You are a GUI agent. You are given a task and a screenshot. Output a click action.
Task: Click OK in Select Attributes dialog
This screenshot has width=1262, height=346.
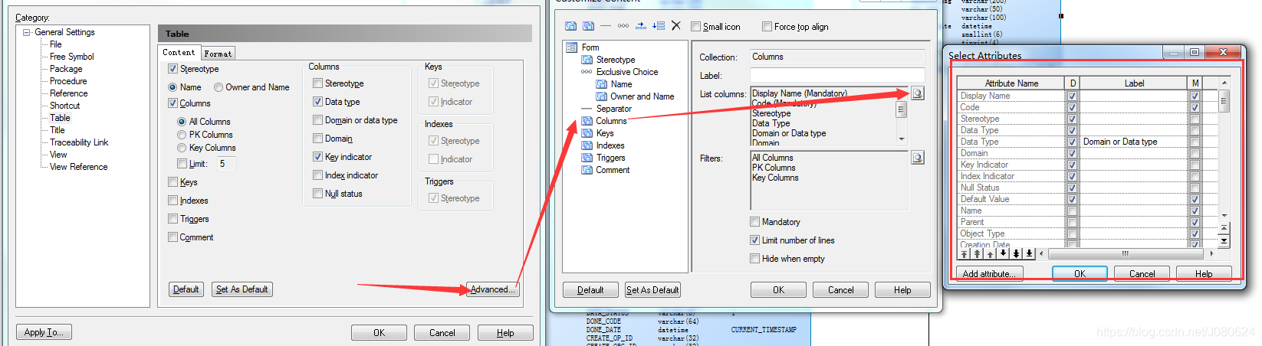click(x=1080, y=273)
